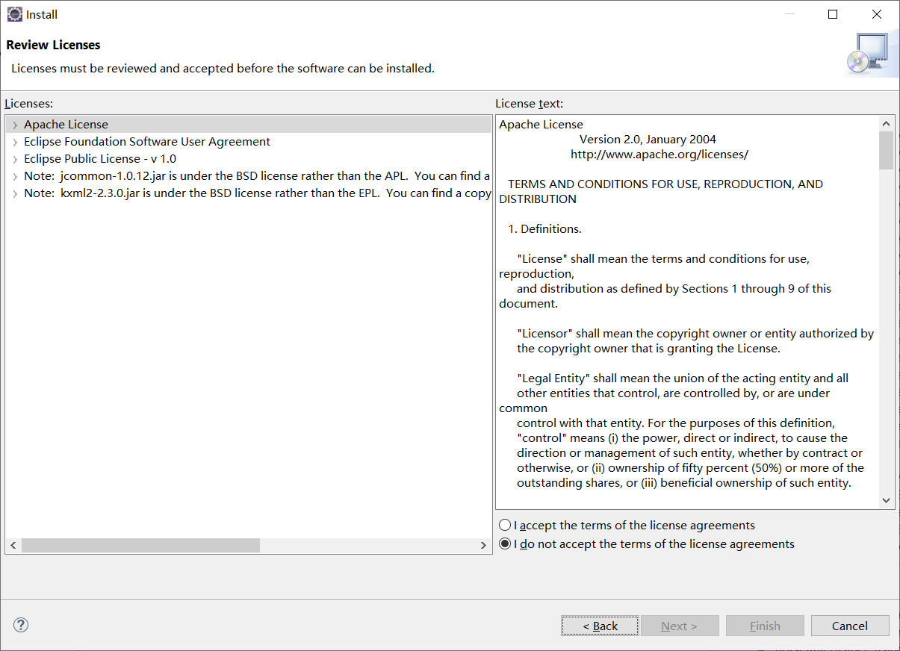Expand the kxml2-2.3.0.jar note node

[x=15, y=193]
